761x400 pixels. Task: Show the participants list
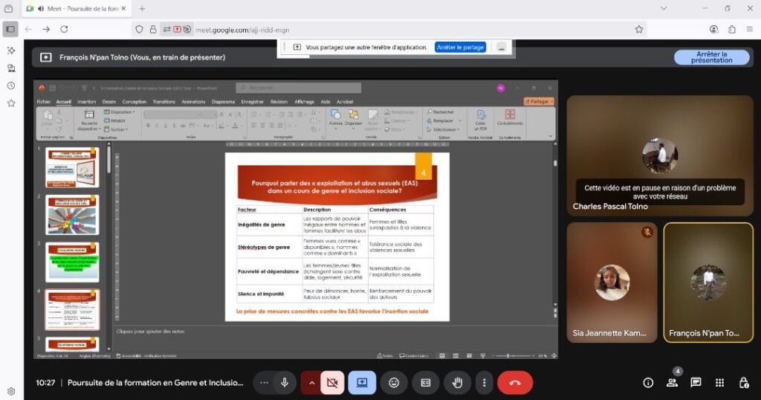[x=672, y=382]
